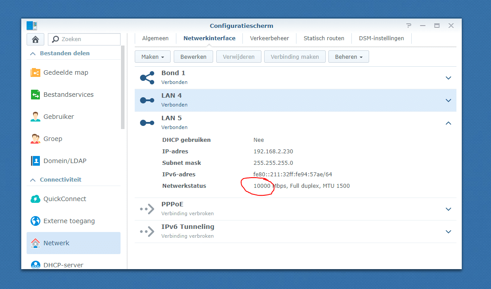The width and height of the screenshot is (491, 289).
Task: Click the Configuratiescherm app icon in title bar
Action: click(x=32, y=26)
